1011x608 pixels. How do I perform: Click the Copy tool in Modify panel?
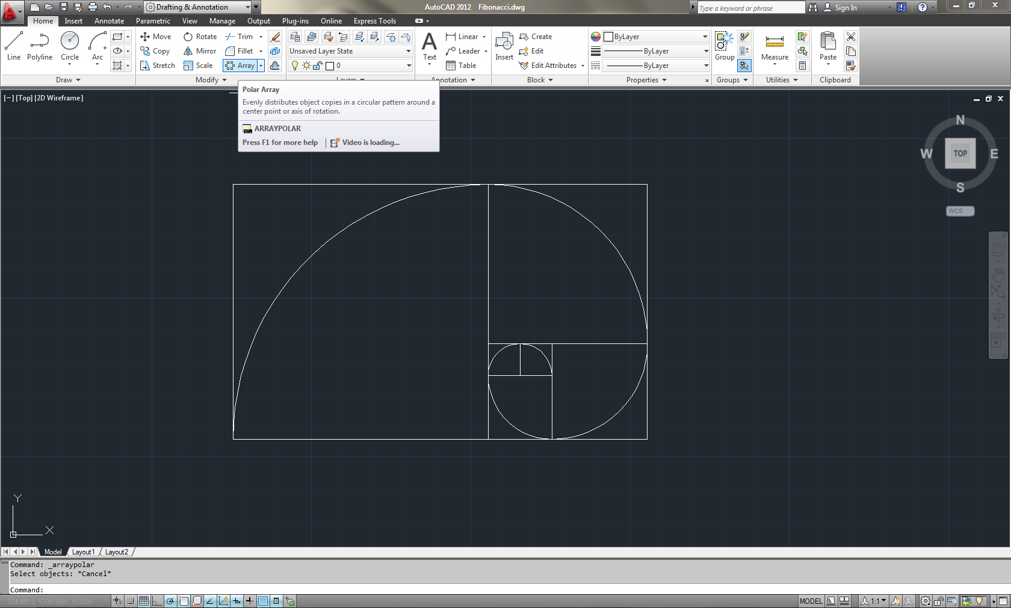(x=155, y=51)
